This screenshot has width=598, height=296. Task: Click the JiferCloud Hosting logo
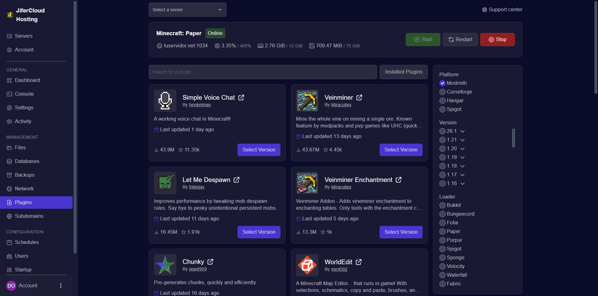pos(10,15)
